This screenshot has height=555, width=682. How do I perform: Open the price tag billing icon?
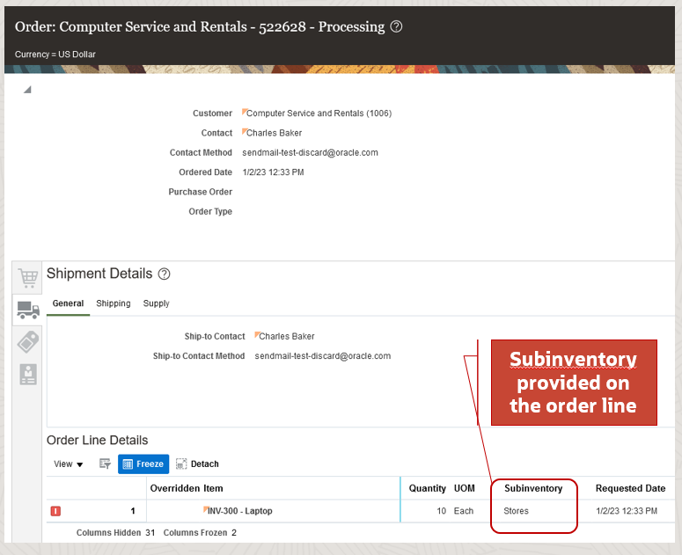pyautogui.click(x=28, y=341)
